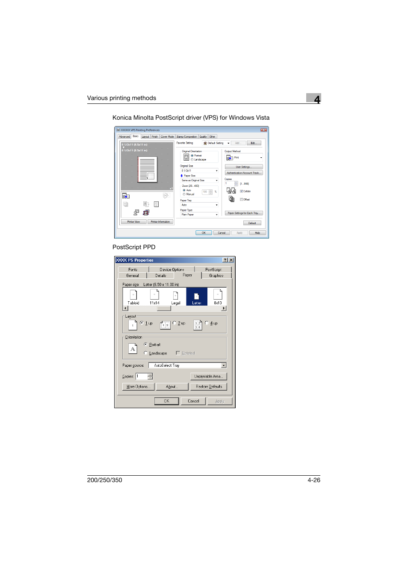Switch to the Graphics tab

216,276
